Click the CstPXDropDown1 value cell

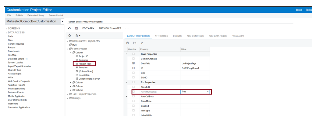[195, 68]
